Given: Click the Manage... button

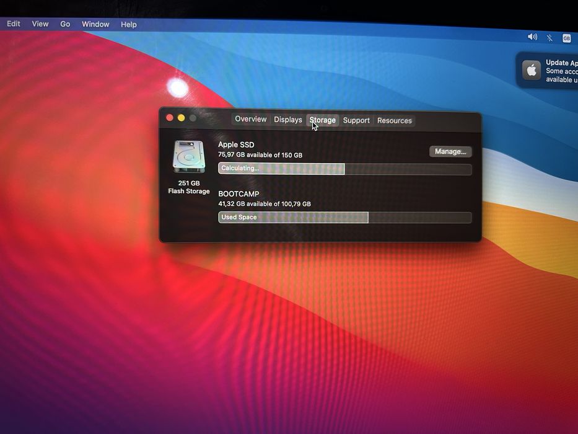Looking at the screenshot, I should point(450,152).
